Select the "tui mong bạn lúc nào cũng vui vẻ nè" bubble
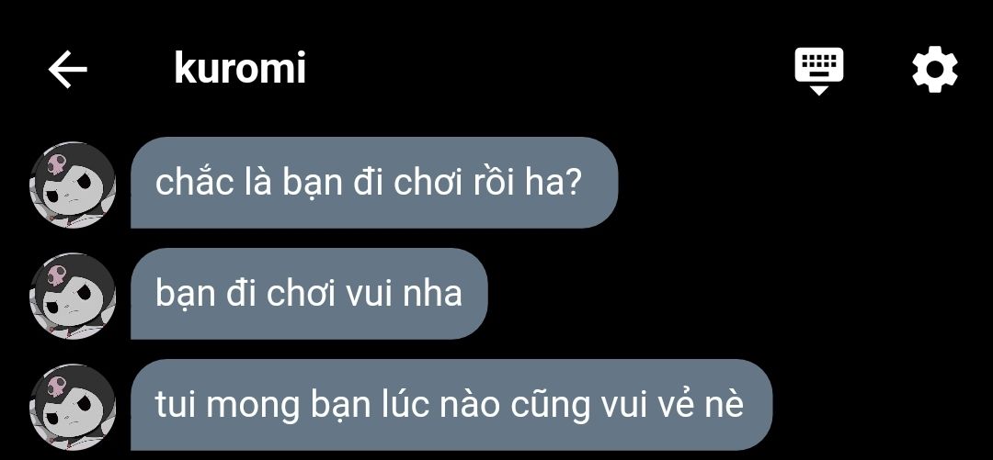Viewport: 993px width, 460px height. click(451, 405)
